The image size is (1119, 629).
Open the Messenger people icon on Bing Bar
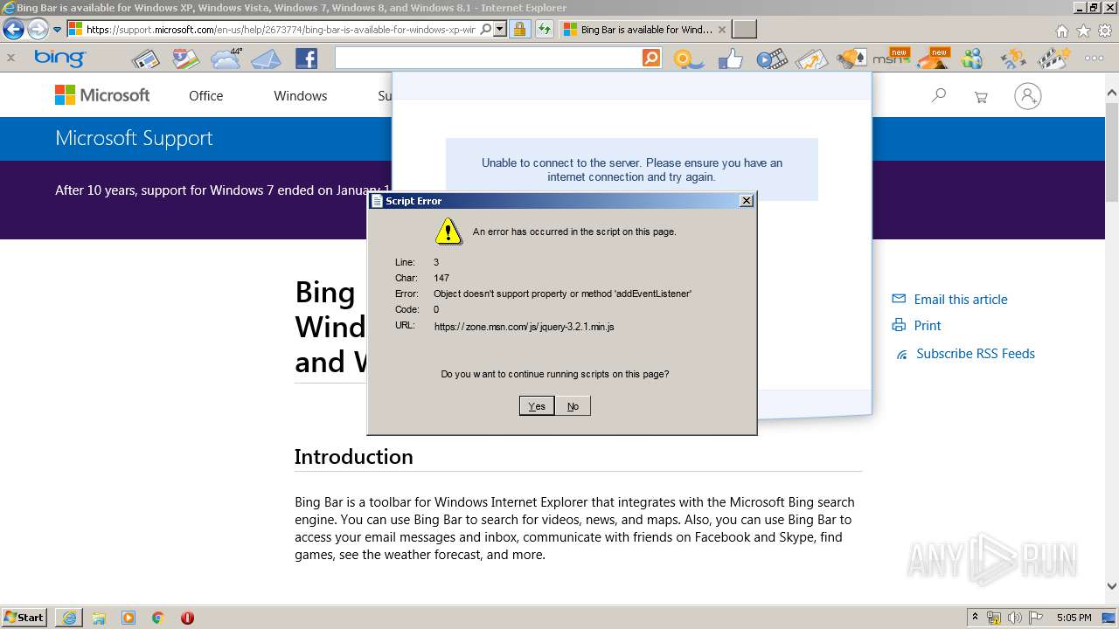tap(972, 59)
